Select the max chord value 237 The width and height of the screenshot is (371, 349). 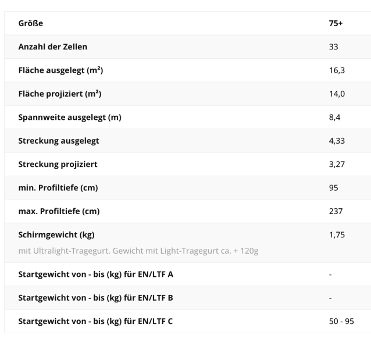334,211
